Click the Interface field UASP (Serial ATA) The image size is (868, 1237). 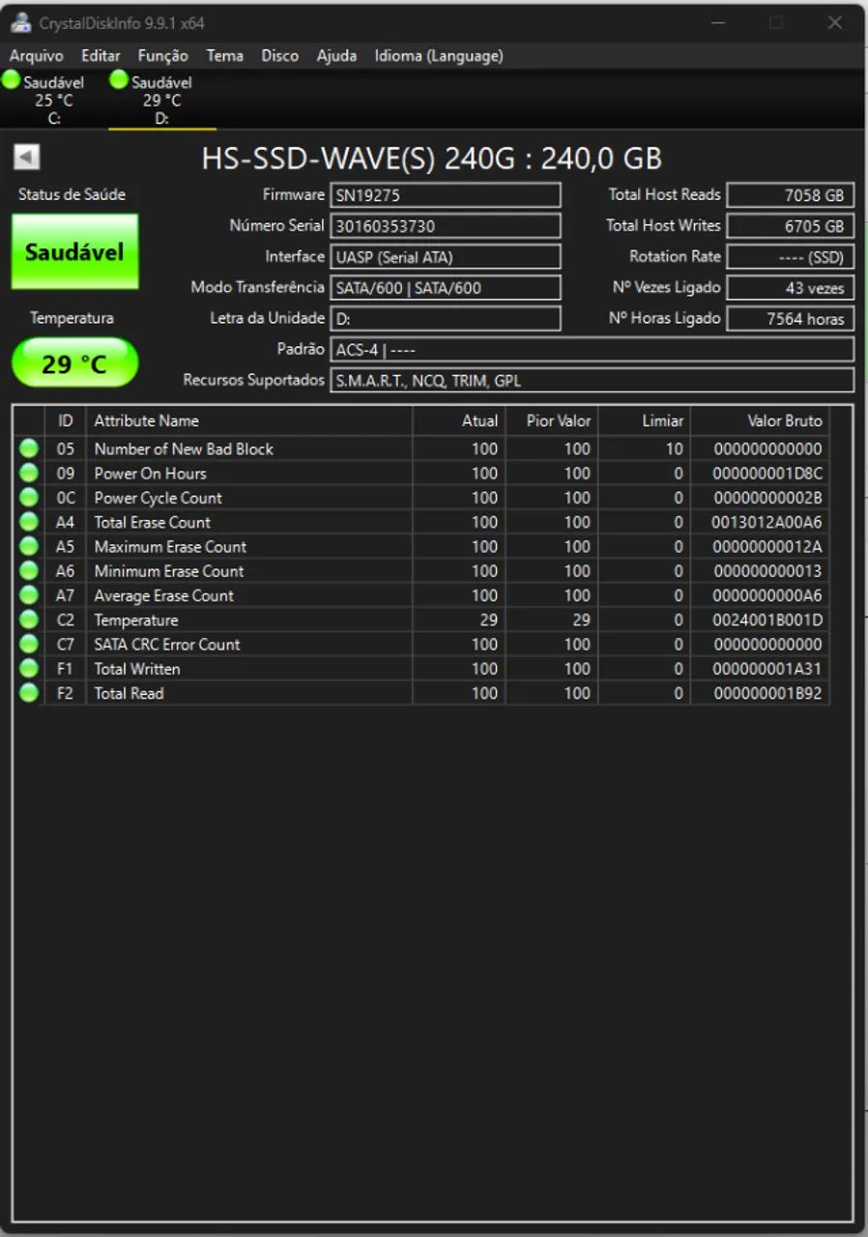tap(446, 257)
